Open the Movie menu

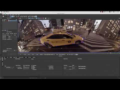tap(13, 15)
